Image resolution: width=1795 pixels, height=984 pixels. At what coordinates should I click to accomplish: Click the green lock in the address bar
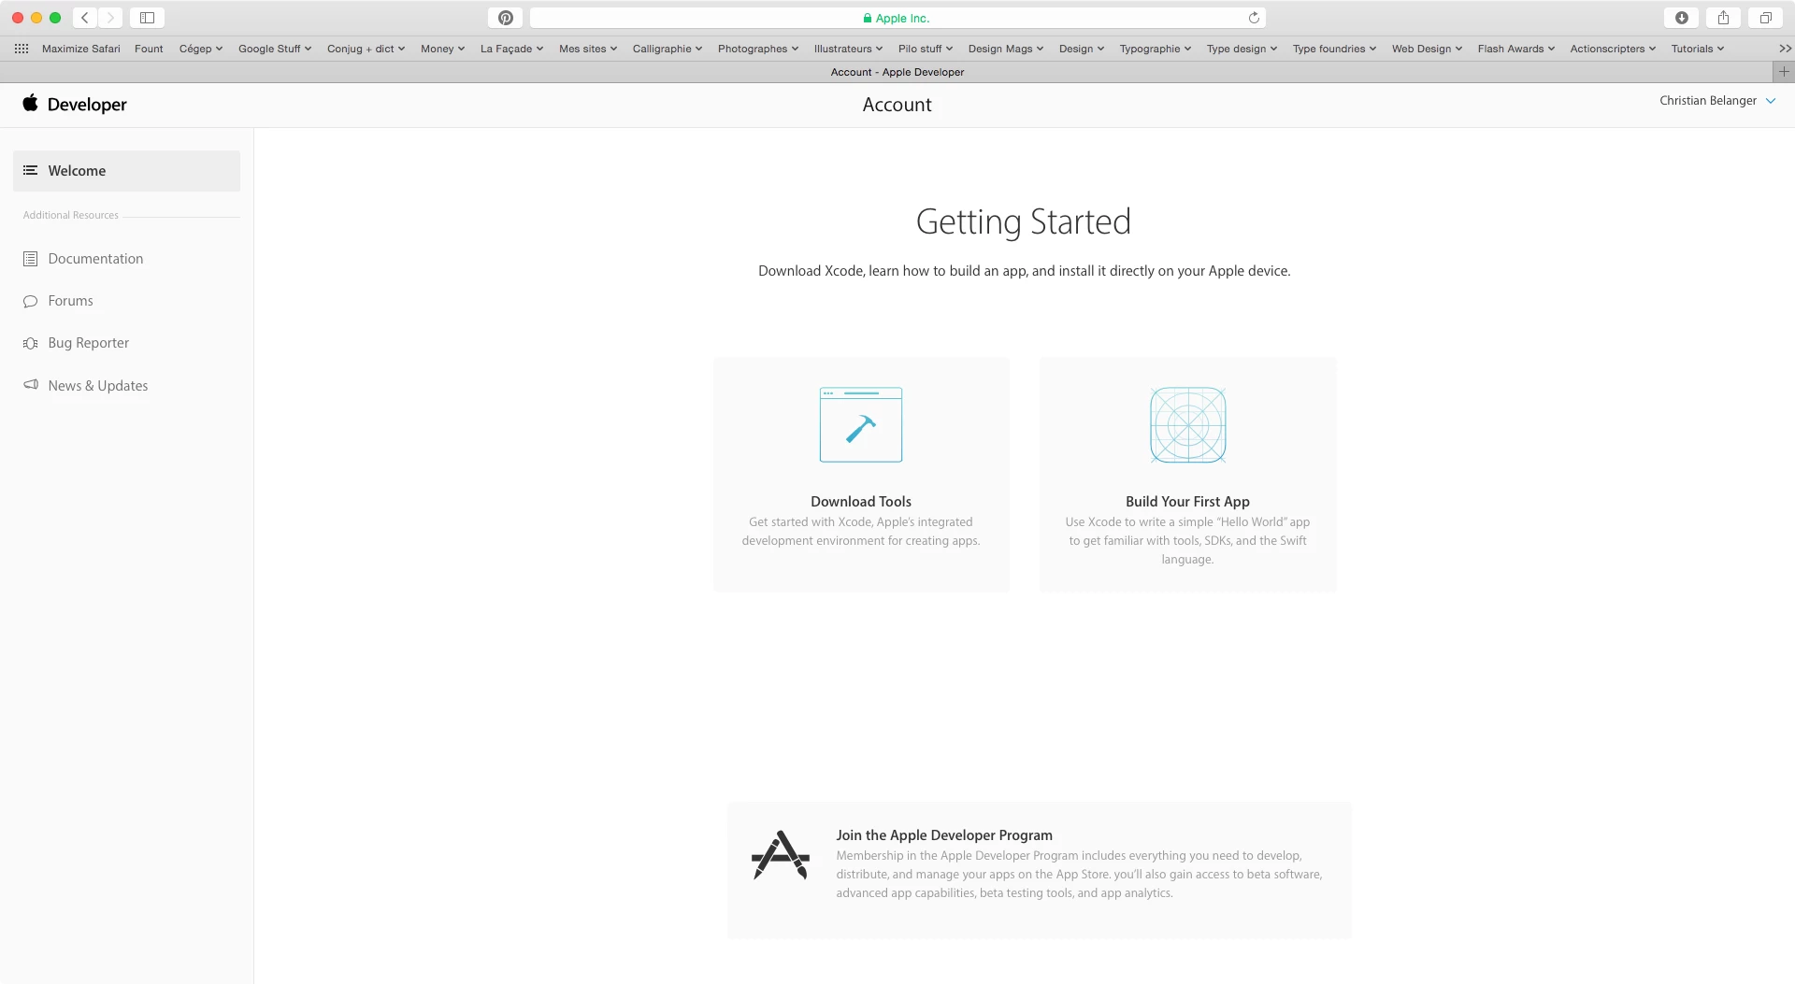868,18
